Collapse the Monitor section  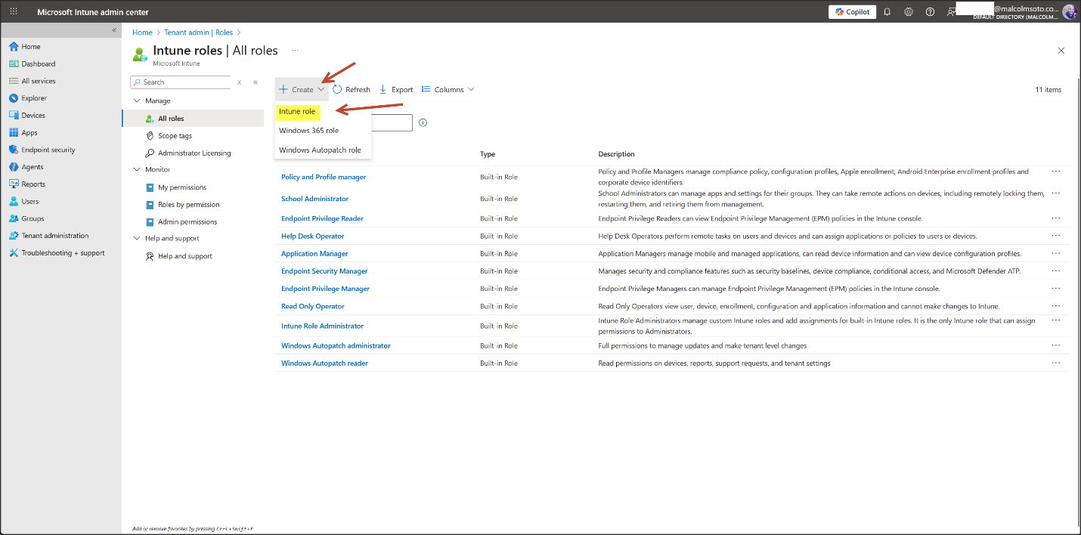click(137, 169)
